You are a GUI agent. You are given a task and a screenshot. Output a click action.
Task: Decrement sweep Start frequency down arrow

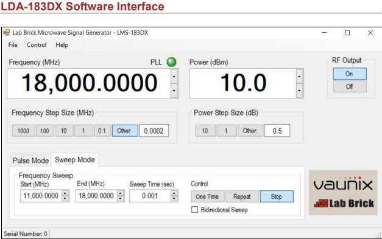coord(65,199)
